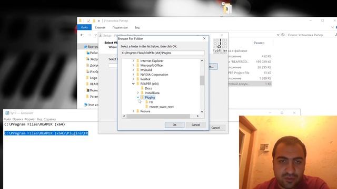Open the Главная tab in Explorer
Viewport: 337px width, 189px height.
coord(100,27)
